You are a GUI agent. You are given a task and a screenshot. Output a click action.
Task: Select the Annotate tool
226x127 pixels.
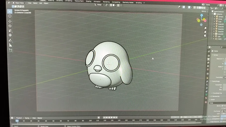point(10,40)
